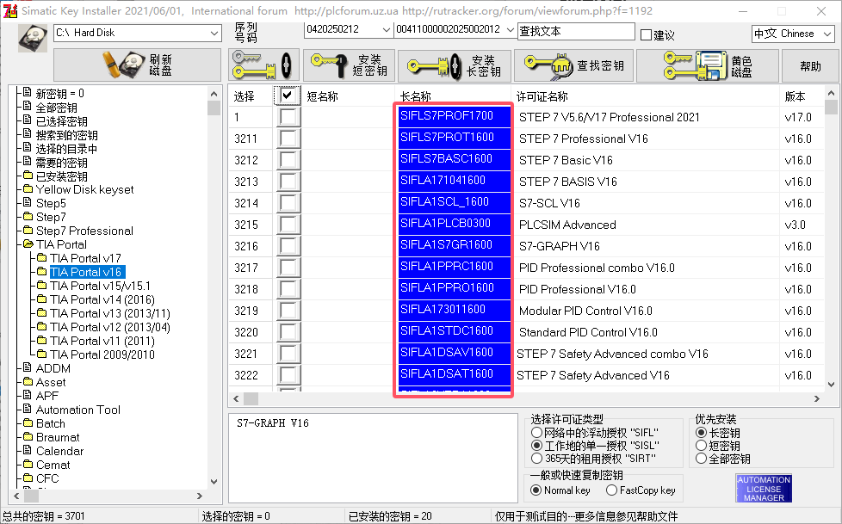Select the 已安装密钥 tree item
Viewport: 842px width, 524px height.
click(61, 176)
